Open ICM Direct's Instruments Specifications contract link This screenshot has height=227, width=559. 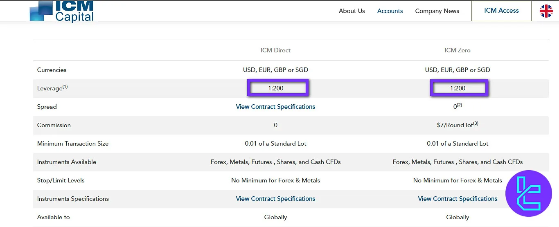click(x=275, y=199)
